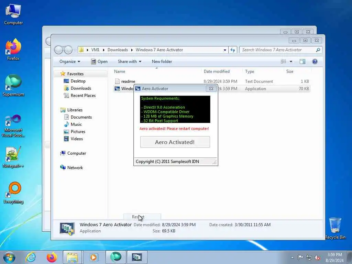352x264 pixels.
Task: Click the 70 KB size cell
Action: (x=304, y=89)
